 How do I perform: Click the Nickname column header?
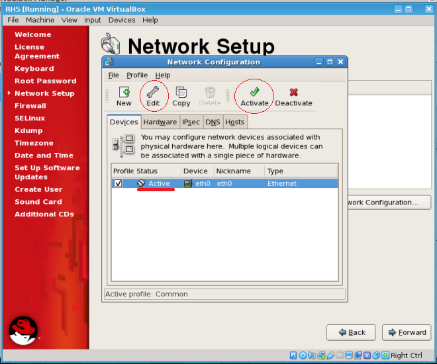click(x=239, y=171)
